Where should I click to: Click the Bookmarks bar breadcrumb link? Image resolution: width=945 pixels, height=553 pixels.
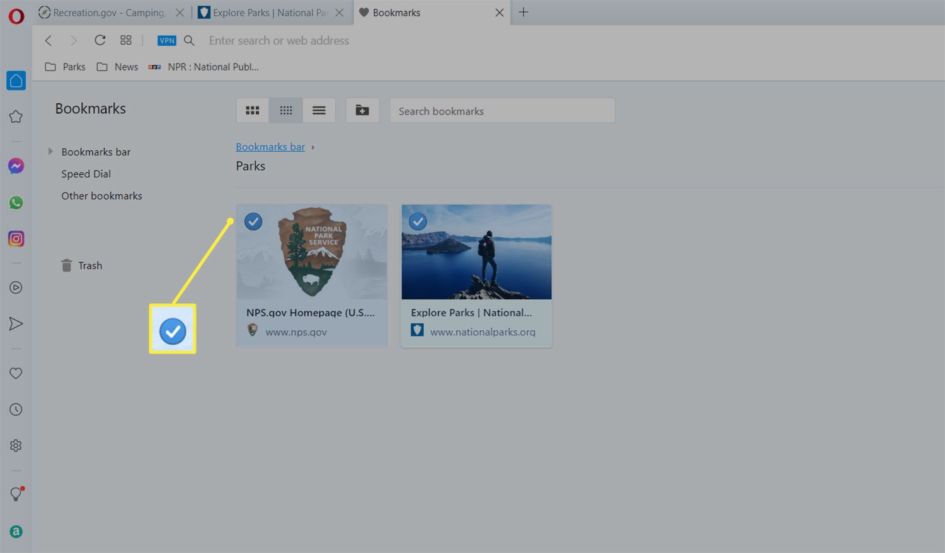(270, 147)
